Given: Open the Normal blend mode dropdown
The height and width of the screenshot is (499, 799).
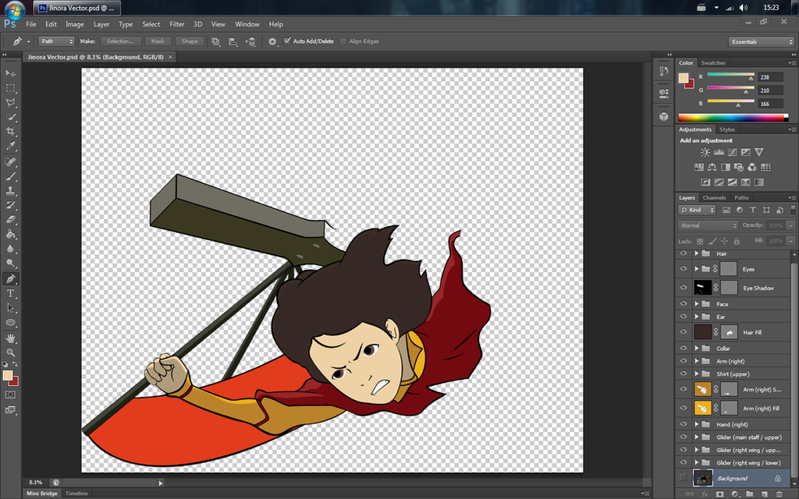Looking at the screenshot, I should (x=708, y=225).
